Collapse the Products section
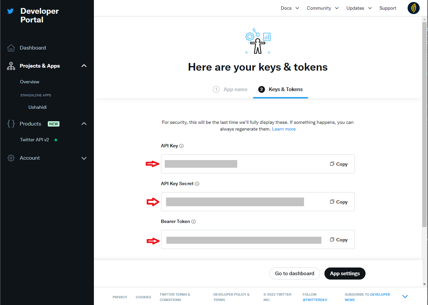 84,124
